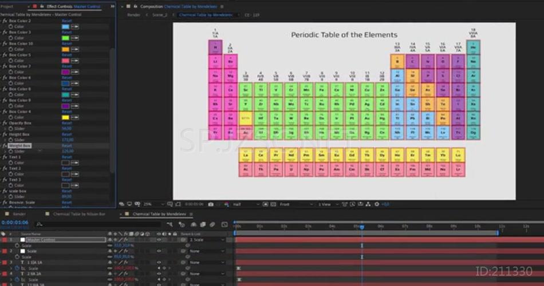The image size is (544, 286).
Task: Switch to the Project panel tab
Action: point(7,6)
